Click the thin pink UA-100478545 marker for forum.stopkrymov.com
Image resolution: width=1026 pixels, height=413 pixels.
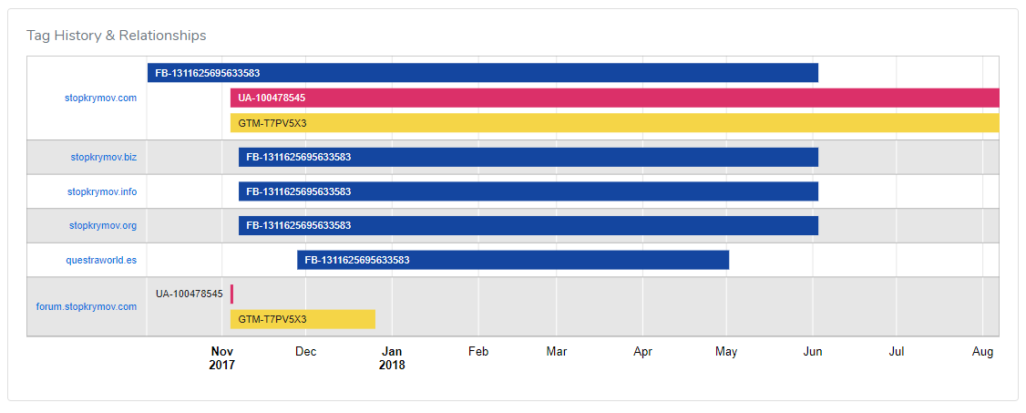(231, 294)
